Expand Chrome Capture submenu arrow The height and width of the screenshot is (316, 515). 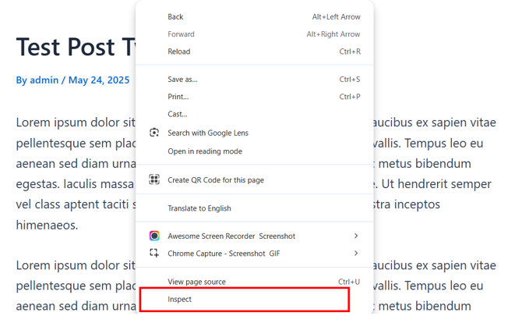[x=356, y=254]
